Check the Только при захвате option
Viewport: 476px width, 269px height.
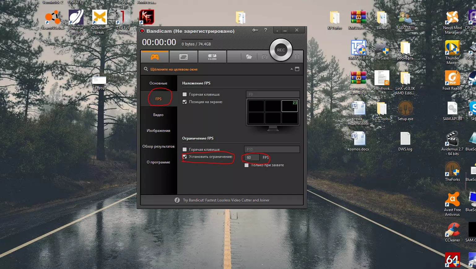pos(247,165)
